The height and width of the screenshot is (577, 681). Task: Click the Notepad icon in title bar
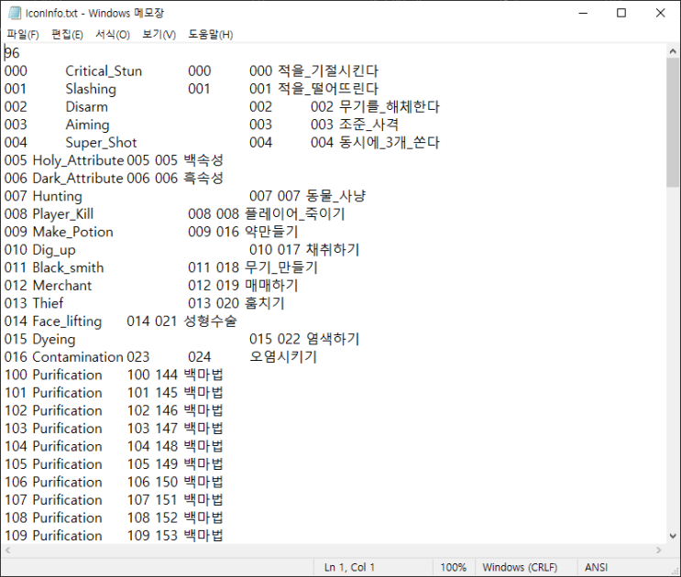point(15,13)
